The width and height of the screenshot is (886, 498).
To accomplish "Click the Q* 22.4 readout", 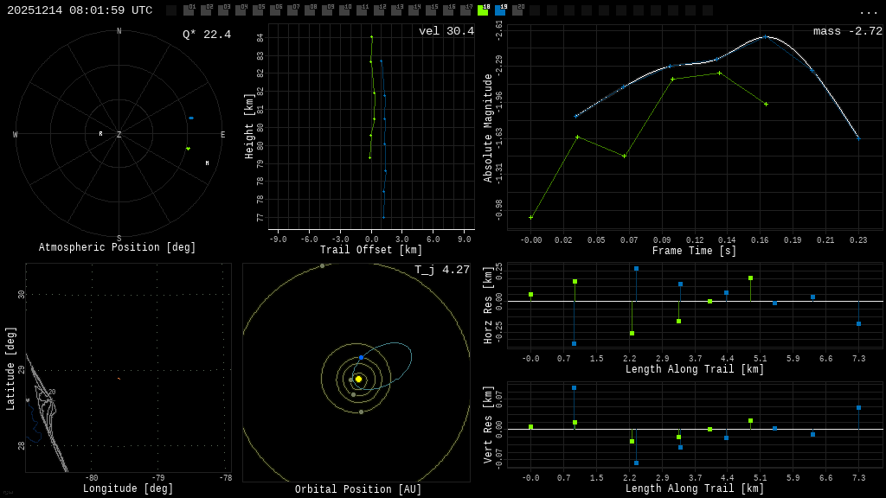I will (x=207, y=35).
